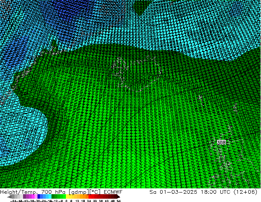
Task: Click the 308 height contour label
Action: click(x=221, y=143)
